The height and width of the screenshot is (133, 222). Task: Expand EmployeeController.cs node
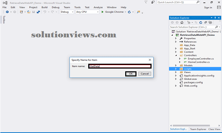tap(180, 59)
